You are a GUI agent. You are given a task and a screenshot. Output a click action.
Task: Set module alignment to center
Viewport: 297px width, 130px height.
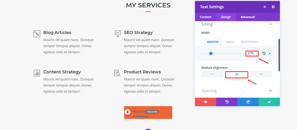[237, 74]
